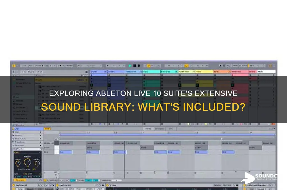This screenshot has height=190, width=287.
Task: Stop playback with the square Stop button
Action: 135,66
